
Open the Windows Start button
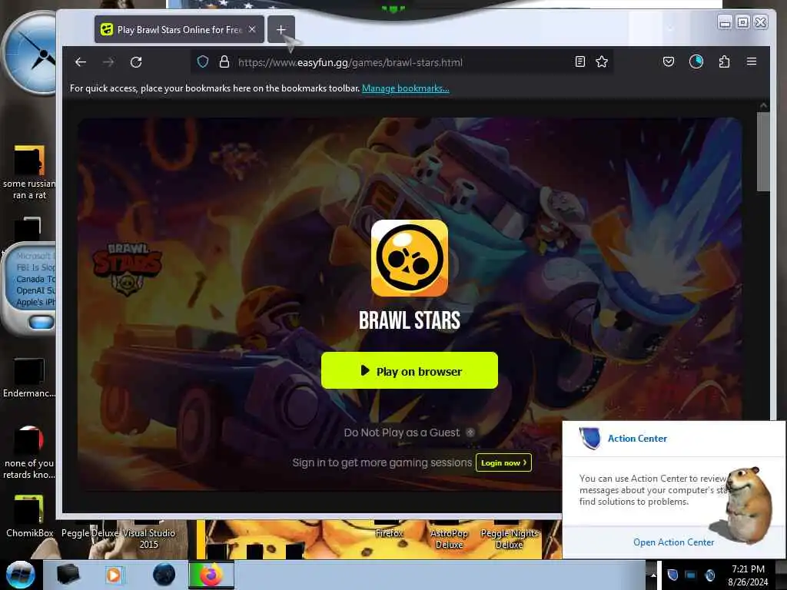tap(20, 575)
